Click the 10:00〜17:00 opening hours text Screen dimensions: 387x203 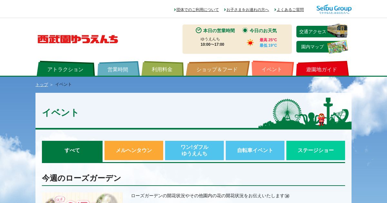212,44
